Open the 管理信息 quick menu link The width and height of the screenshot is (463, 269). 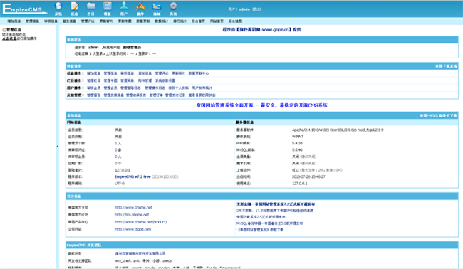click(110, 73)
